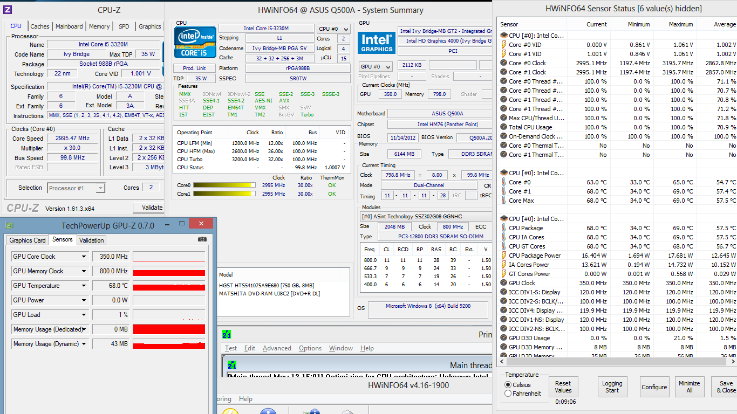The image size is (737, 414).
Task: Open the Prime95 Options menu
Action: pyautogui.click(x=310, y=348)
